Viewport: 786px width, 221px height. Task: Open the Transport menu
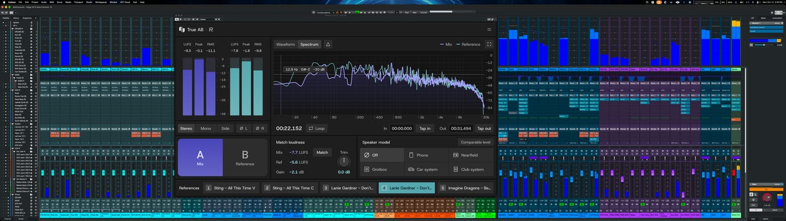click(x=78, y=2)
